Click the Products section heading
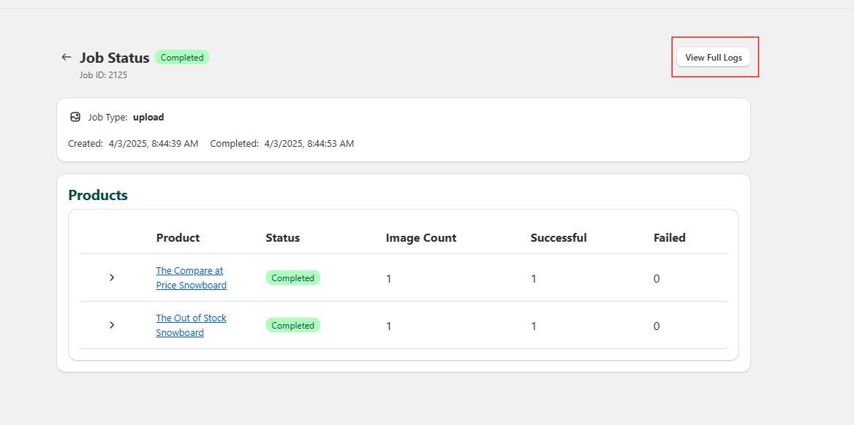Screen dimensions: 854x425 point(98,195)
